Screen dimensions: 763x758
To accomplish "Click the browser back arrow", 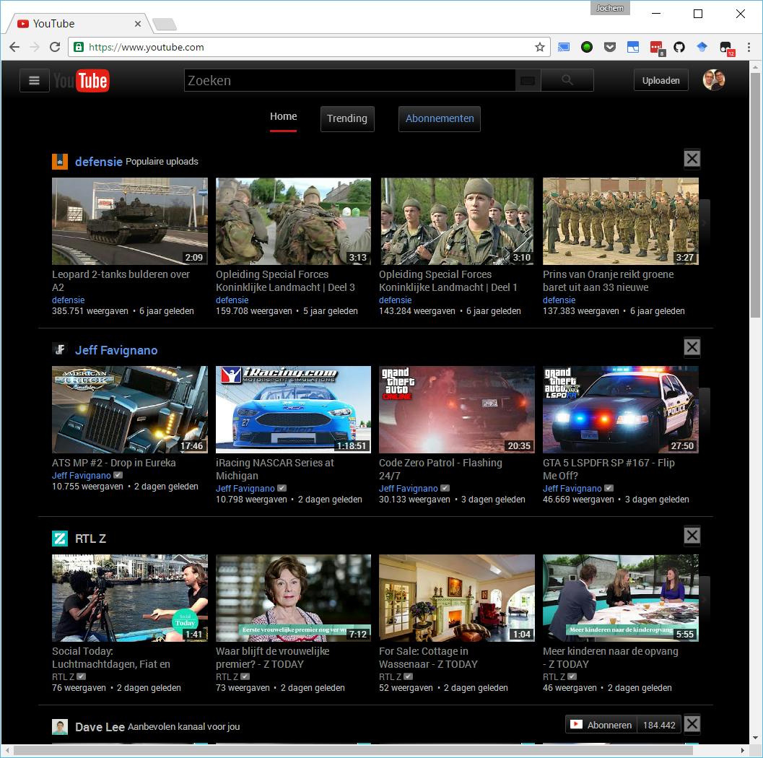I will tap(14, 47).
